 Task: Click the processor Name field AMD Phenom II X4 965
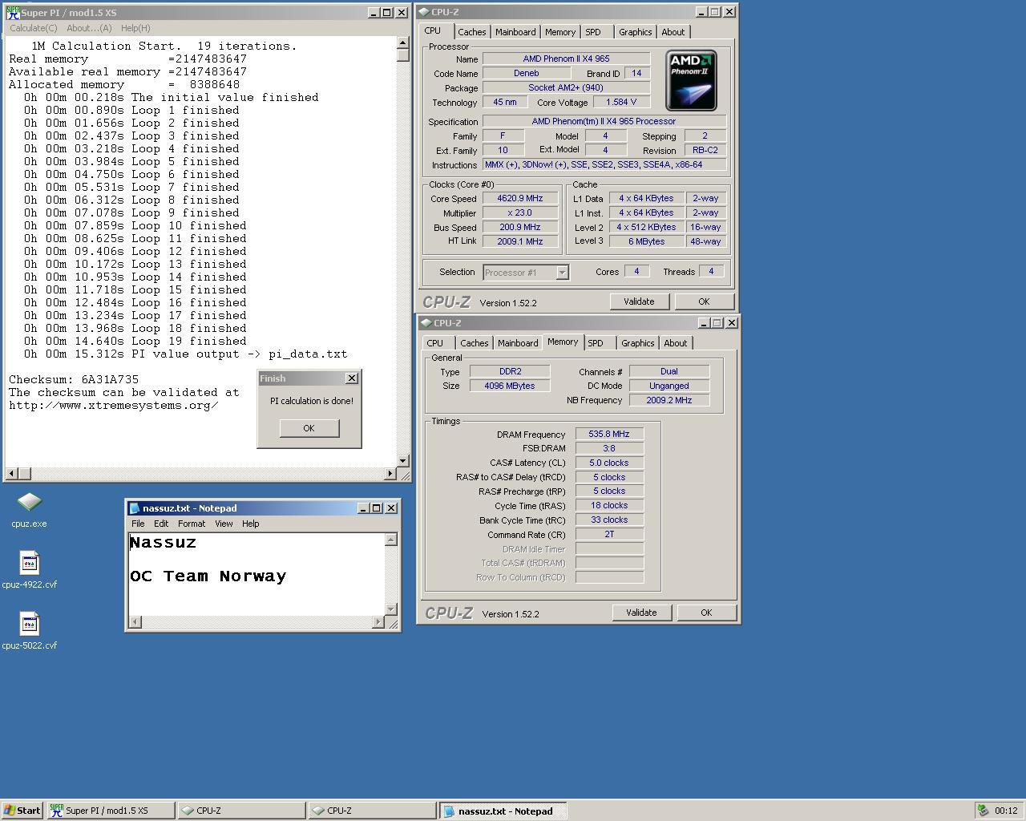pos(566,59)
